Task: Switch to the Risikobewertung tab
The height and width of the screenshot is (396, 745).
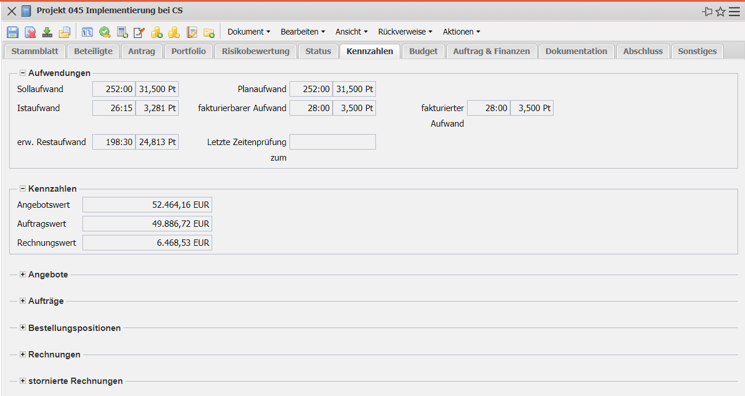Action: pos(255,51)
